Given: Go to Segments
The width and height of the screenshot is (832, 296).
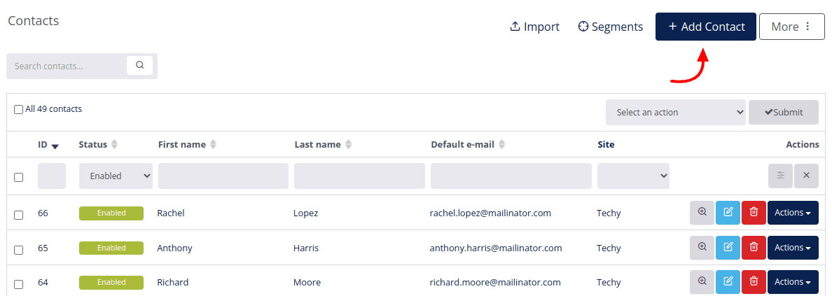Looking at the screenshot, I should click(611, 27).
